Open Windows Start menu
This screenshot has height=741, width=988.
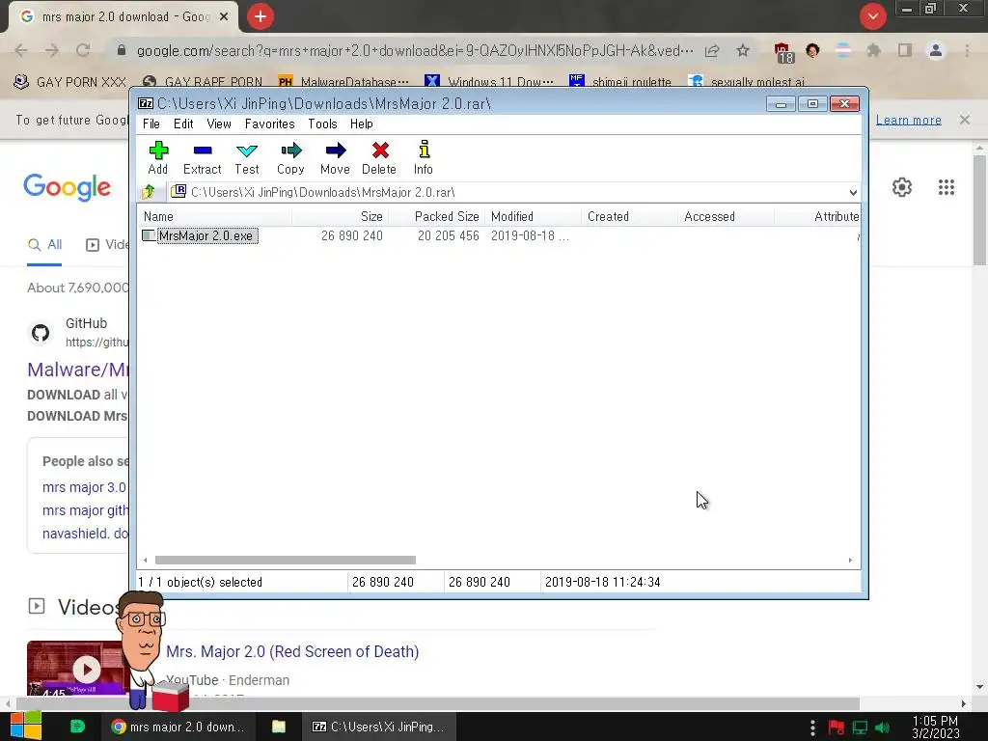point(26,727)
